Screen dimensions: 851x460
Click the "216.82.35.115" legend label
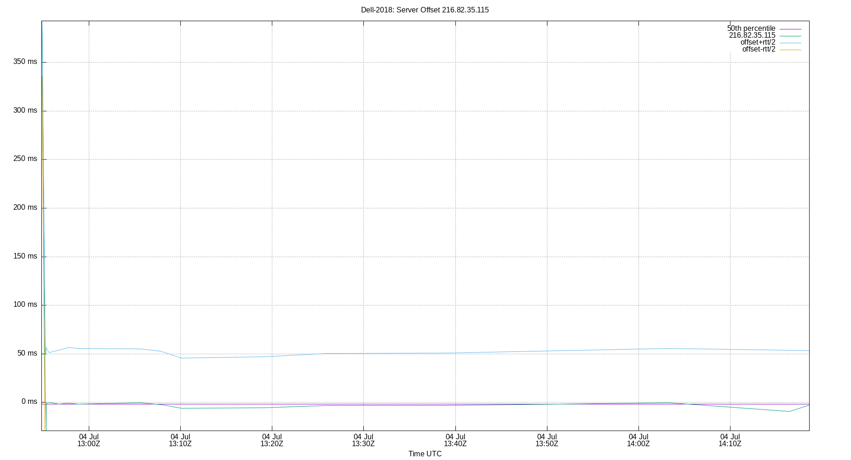pyautogui.click(x=752, y=35)
